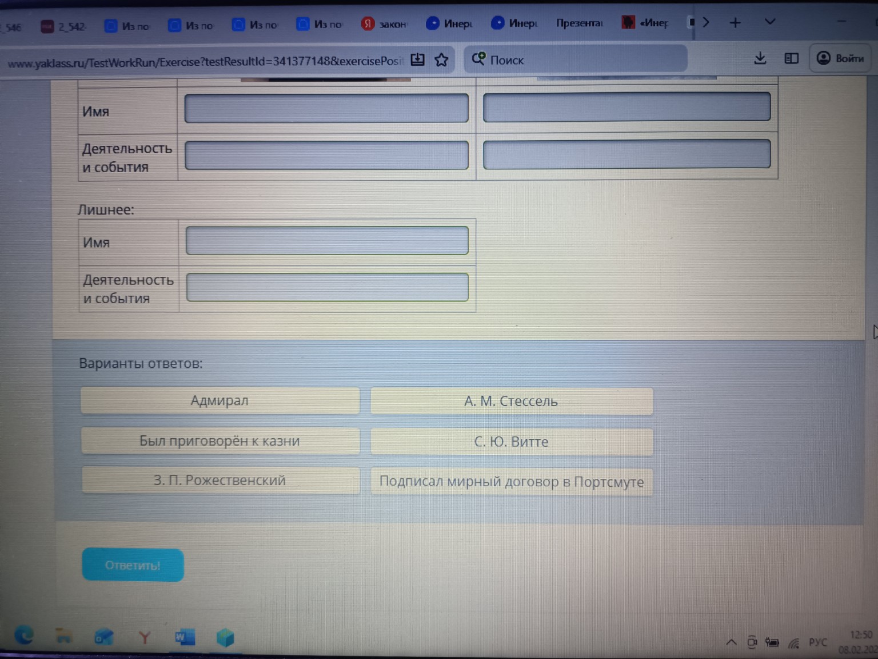The width and height of the screenshot is (878, 659).
Task: Open Yandex Browser icon in taskbar
Action: click(x=144, y=637)
